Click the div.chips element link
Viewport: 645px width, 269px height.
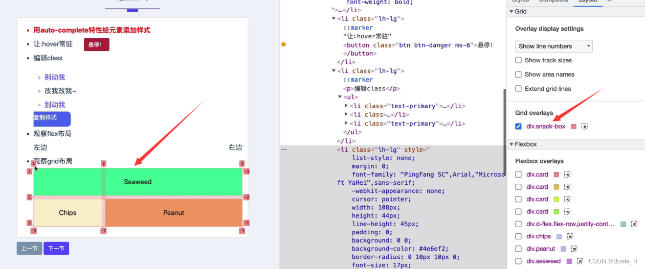(x=539, y=236)
